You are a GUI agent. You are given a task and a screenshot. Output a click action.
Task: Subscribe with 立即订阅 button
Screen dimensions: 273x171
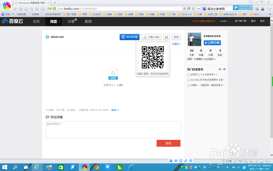click(212, 43)
